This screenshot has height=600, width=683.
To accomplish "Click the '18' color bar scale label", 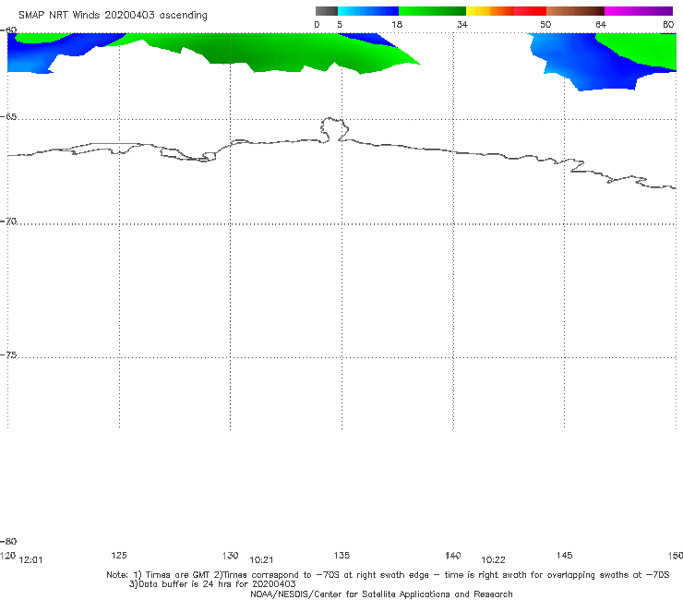I will click(x=397, y=24).
